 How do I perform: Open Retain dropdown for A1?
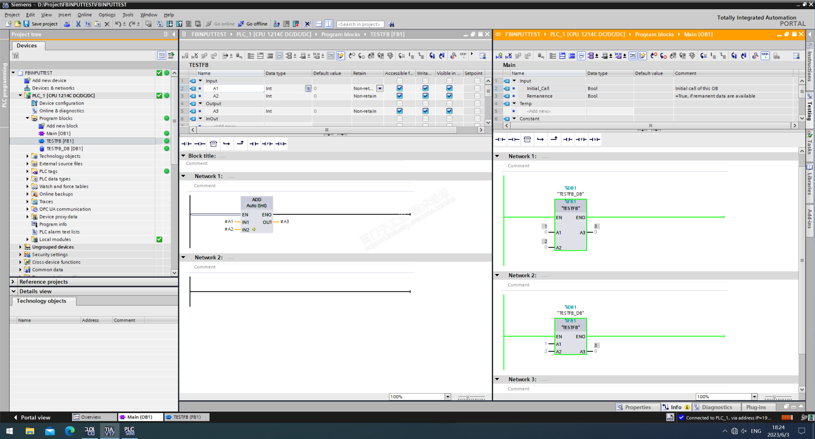click(x=380, y=88)
